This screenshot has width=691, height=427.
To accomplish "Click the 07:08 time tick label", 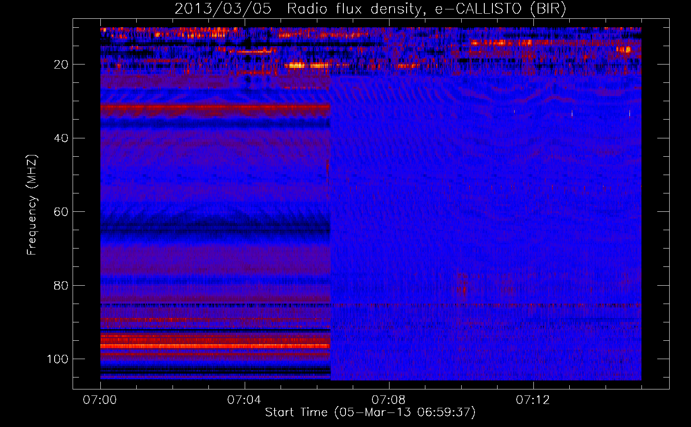I will [389, 400].
